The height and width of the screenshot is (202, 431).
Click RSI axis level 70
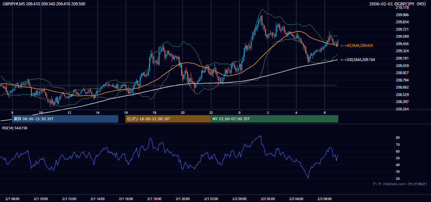(398, 144)
